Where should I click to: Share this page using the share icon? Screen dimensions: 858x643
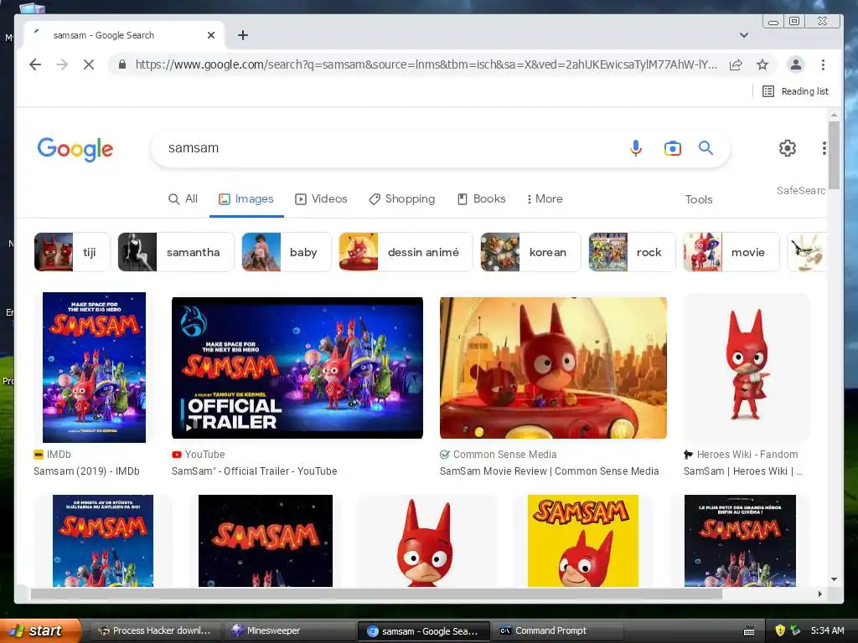[736, 64]
